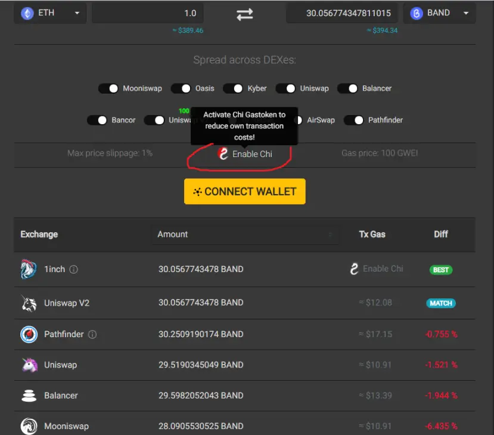Toggle the Mooniswap DEX switch
The image size is (494, 435).
108,89
